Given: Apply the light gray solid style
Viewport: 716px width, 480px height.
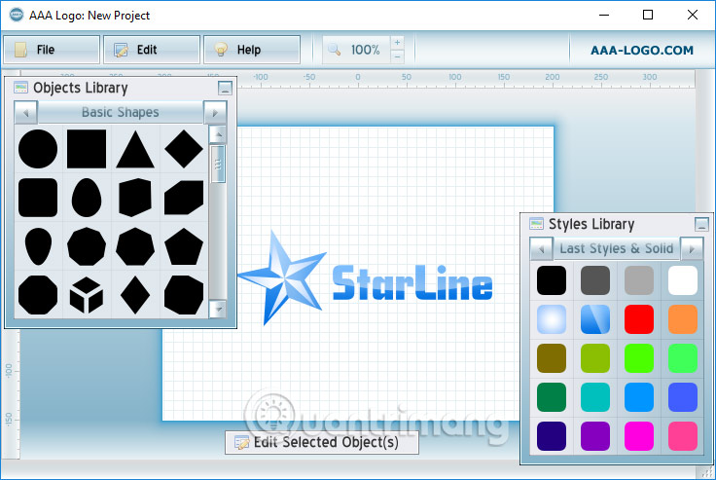Looking at the screenshot, I should 639,280.
